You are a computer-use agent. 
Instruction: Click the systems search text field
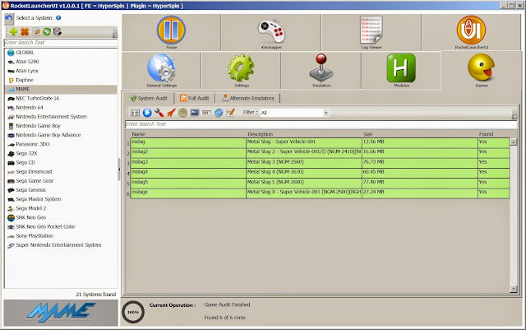point(61,43)
